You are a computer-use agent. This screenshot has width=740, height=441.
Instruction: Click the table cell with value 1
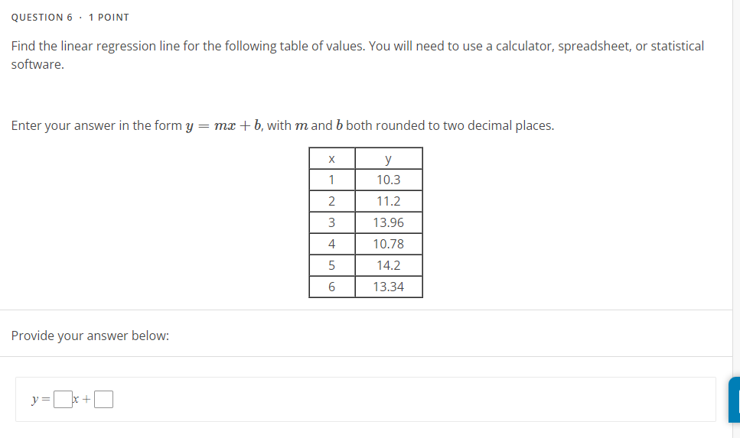click(x=331, y=179)
